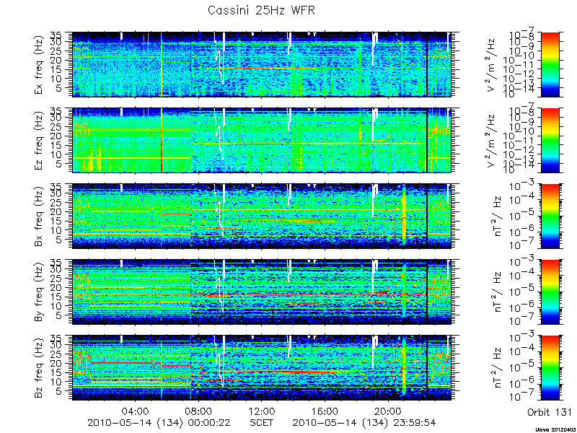Click the V²/m²/Hz unit label beside Ez colorbar
577x433 pixels.
[493, 140]
